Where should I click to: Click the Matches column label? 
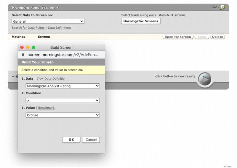coord(18,37)
